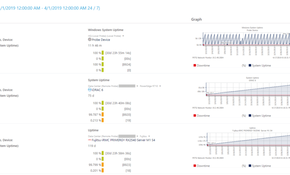This screenshot has height=175, width=290.
Task: Click System Uptime legend label under Fujitsu graph
Action: (261, 166)
